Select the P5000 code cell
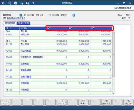 click(12, 83)
